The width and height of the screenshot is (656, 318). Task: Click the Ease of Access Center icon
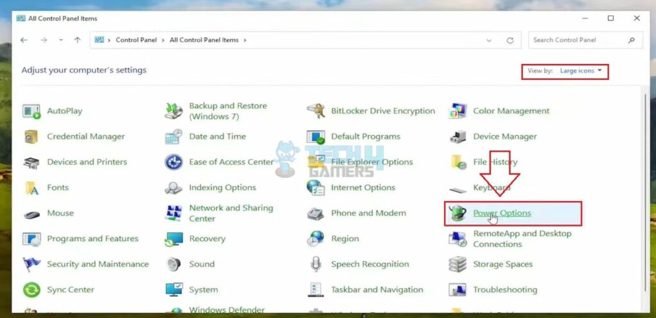174,162
